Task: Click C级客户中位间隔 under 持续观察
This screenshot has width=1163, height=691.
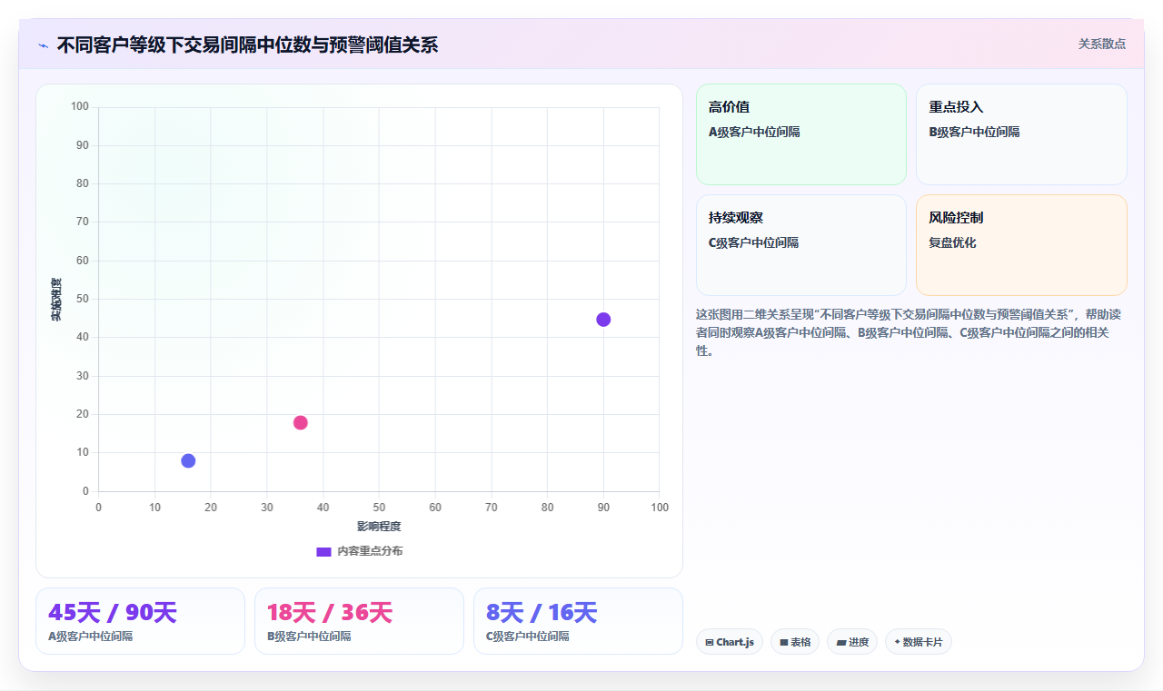Action: pos(754,242)
